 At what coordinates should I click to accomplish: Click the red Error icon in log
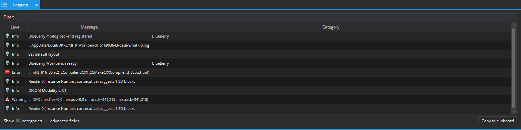pos(7,72)
